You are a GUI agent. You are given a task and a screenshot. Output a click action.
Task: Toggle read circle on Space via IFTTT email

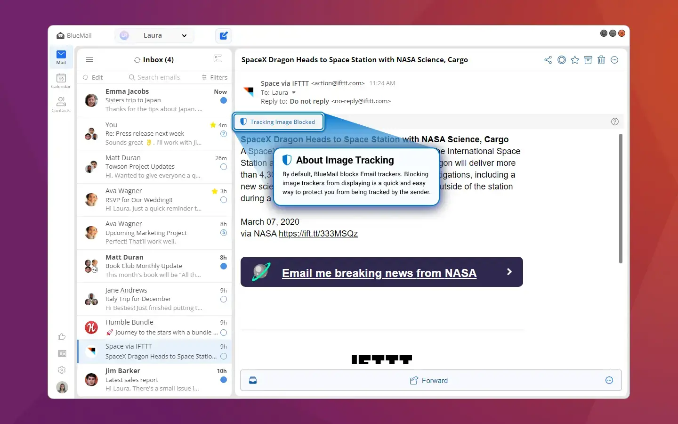224,356
